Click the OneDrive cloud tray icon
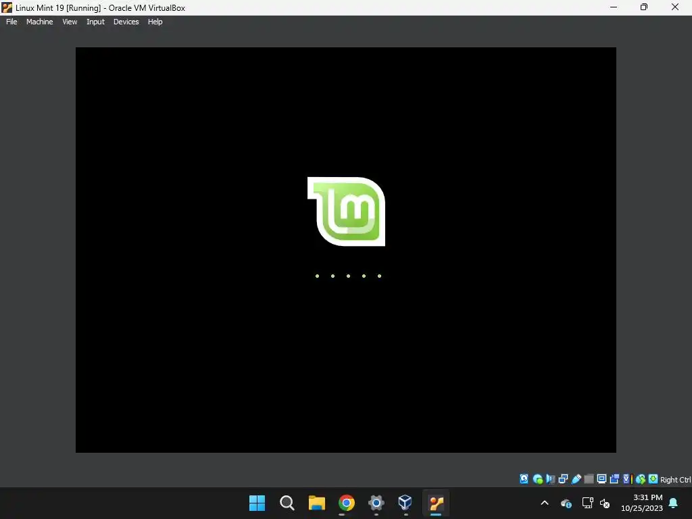Image resolution: width=692 pixels, height=519 pixels. pyautogui.click(x=566, y=503)
